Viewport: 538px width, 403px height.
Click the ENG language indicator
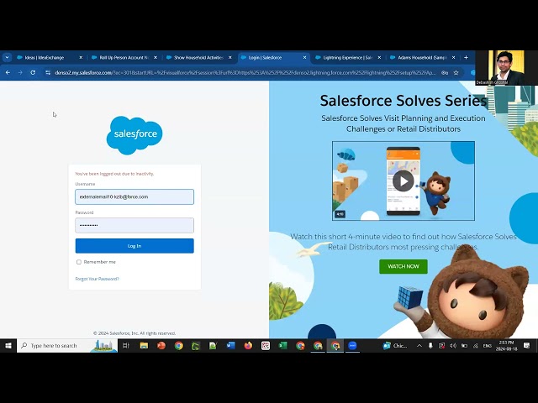click(488, 346)
